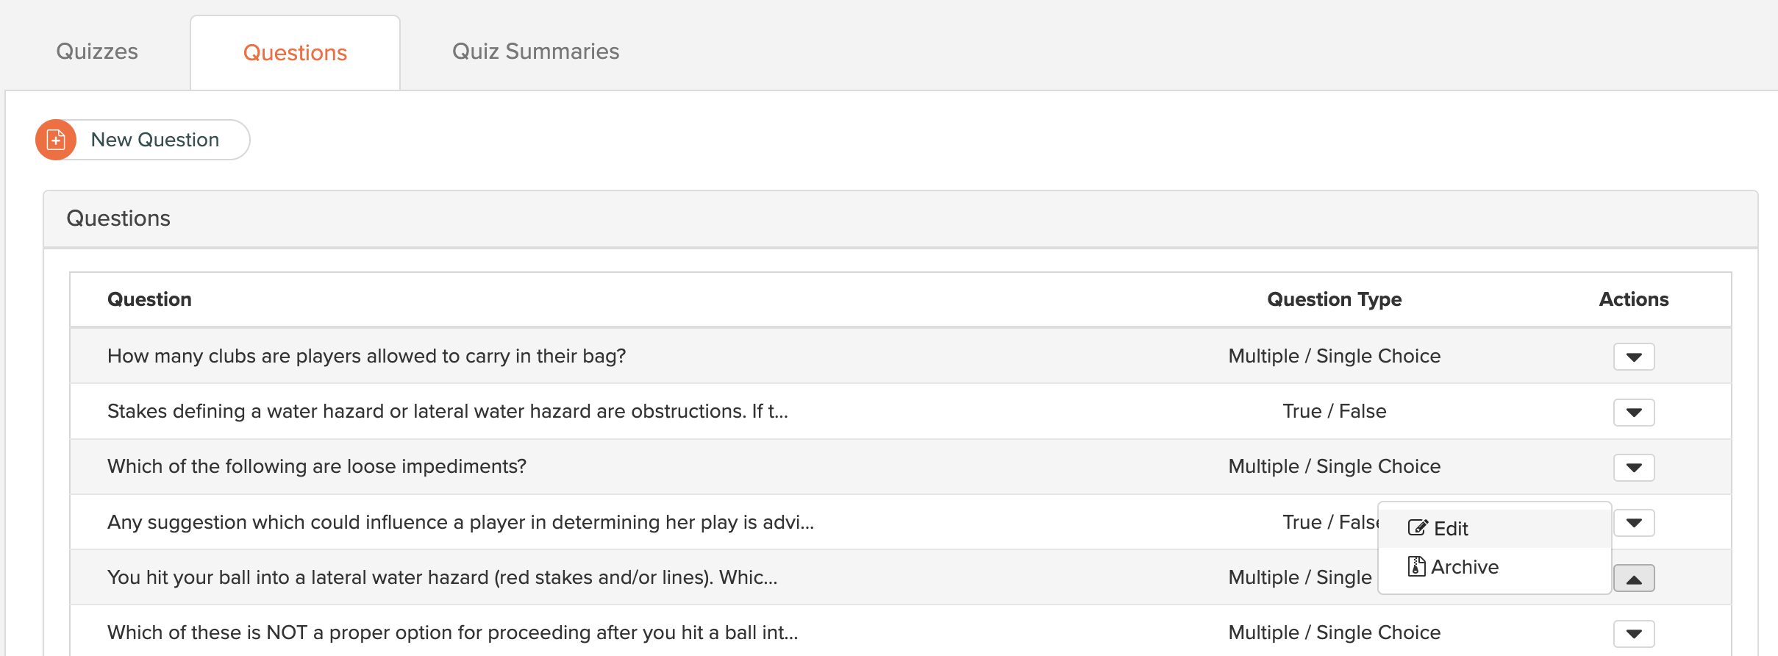Click the Question column header
Viewport: 1778px width, 656px height.
pyautogui.click(x=149, y=299)
